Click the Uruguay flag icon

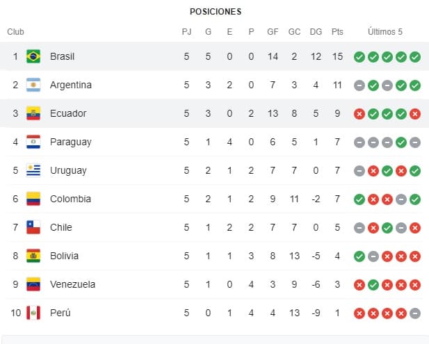point(33,170)
